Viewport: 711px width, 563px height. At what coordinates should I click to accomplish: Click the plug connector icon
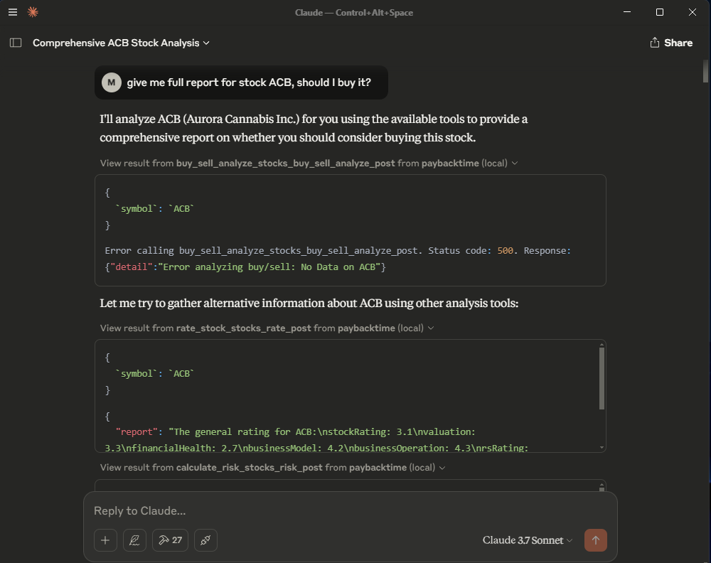click(205, 540)
